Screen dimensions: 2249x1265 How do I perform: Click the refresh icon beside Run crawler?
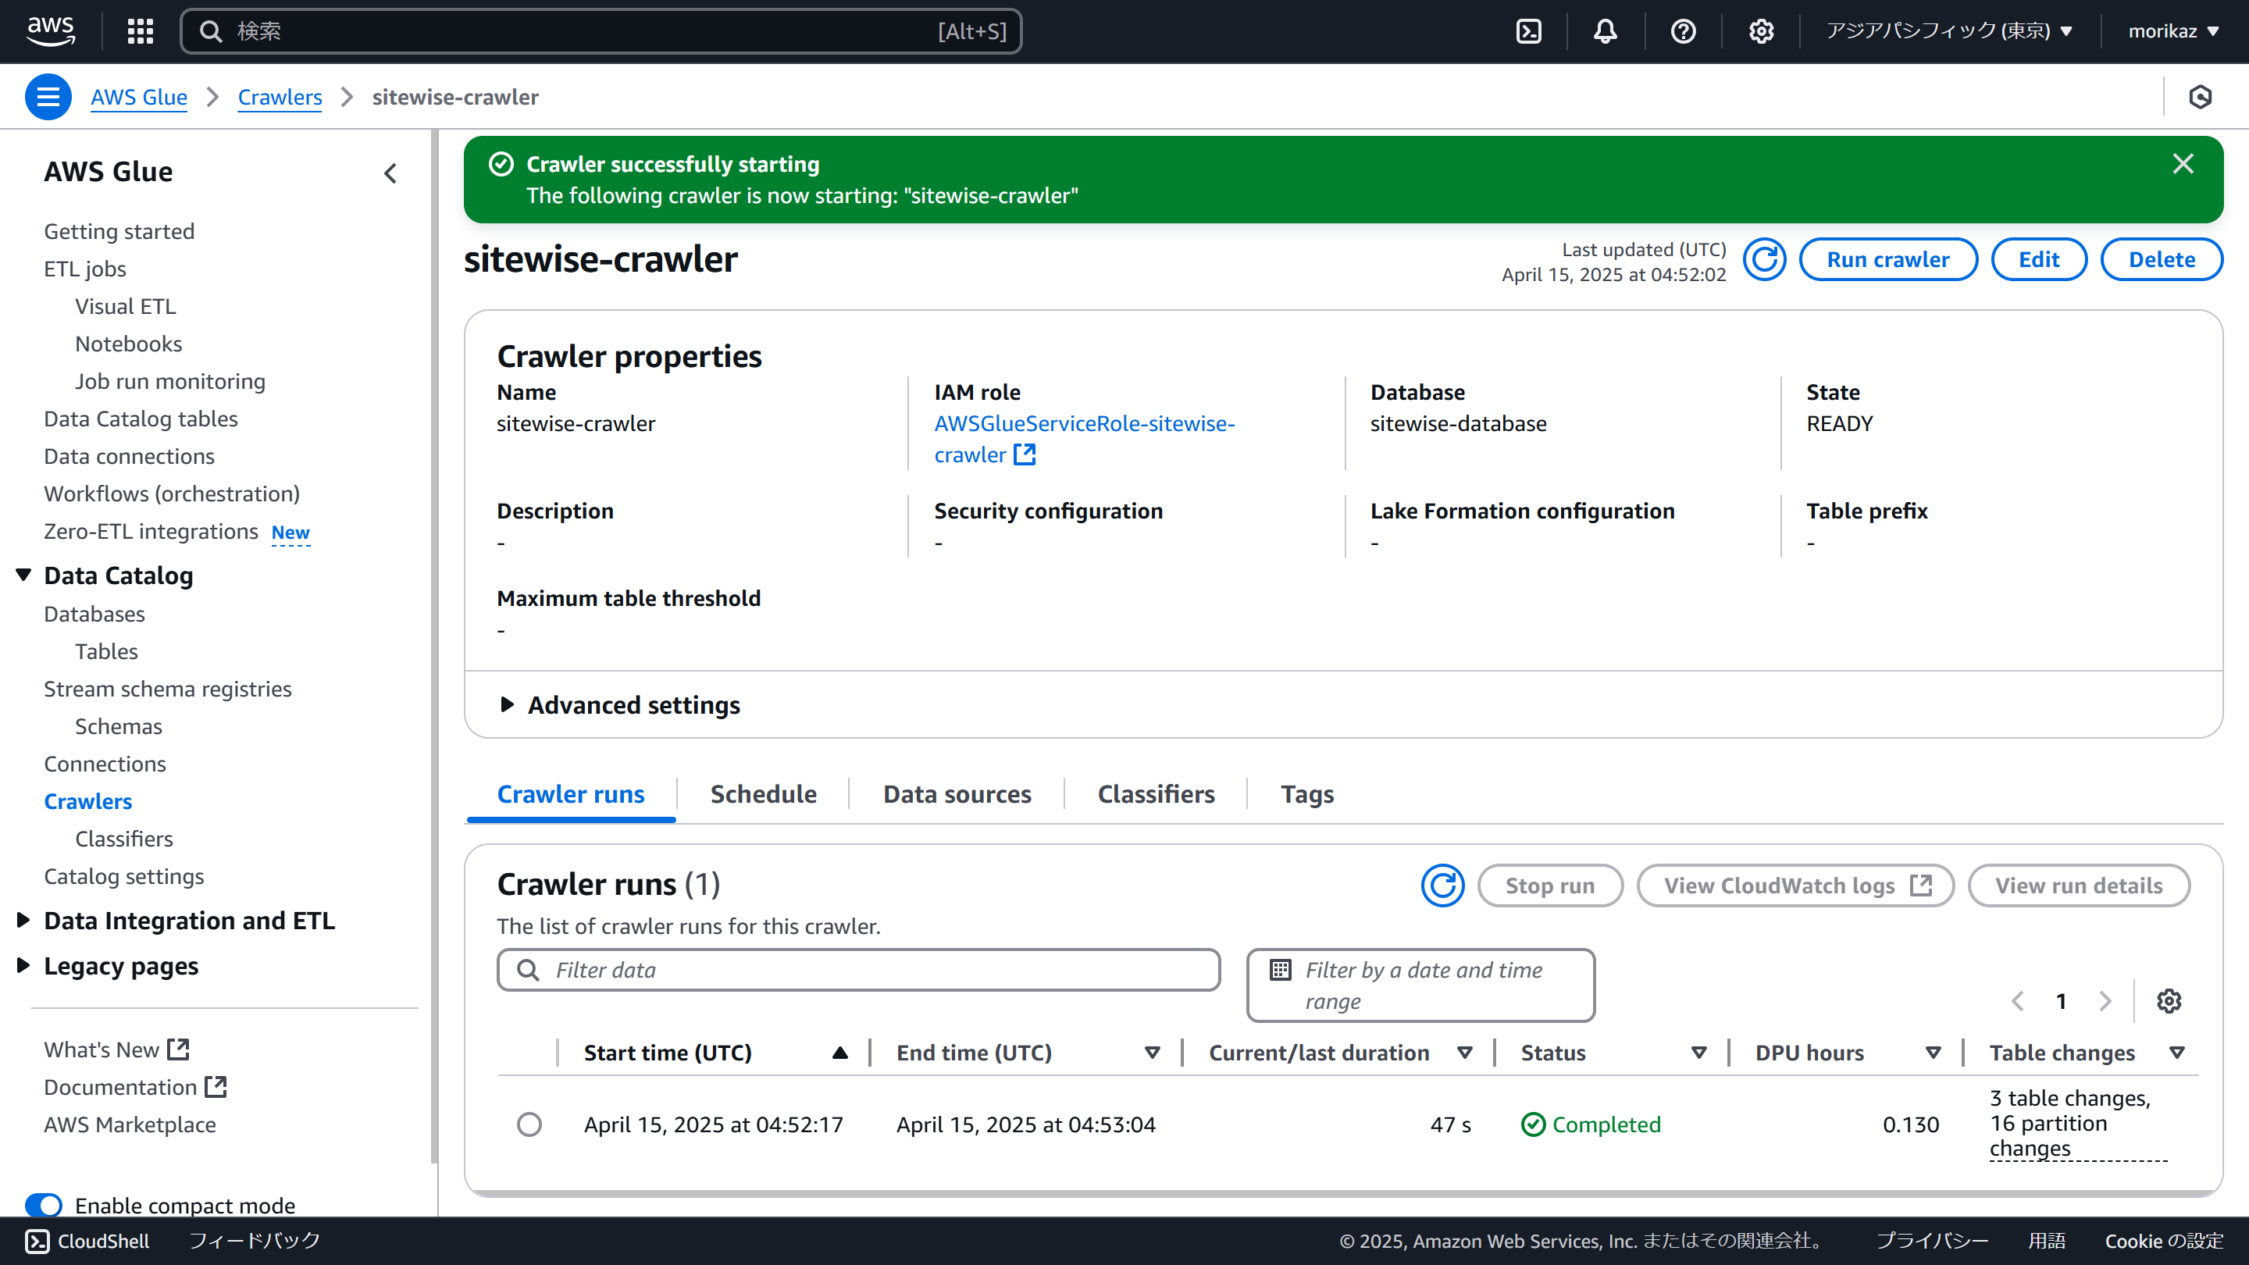1763,260
